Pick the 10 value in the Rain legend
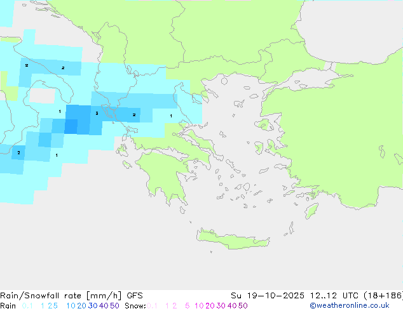 pyautogui.click(x=71, y=306)
